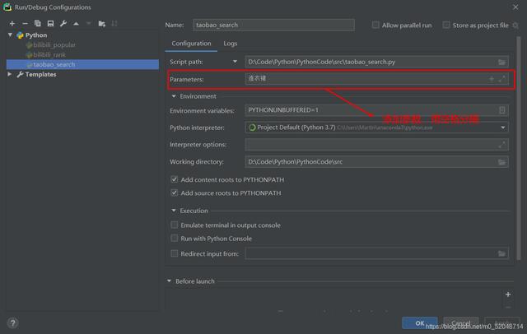Select bilibili_rank configuration in tree

pyautogui.click(x=51, y=54)
